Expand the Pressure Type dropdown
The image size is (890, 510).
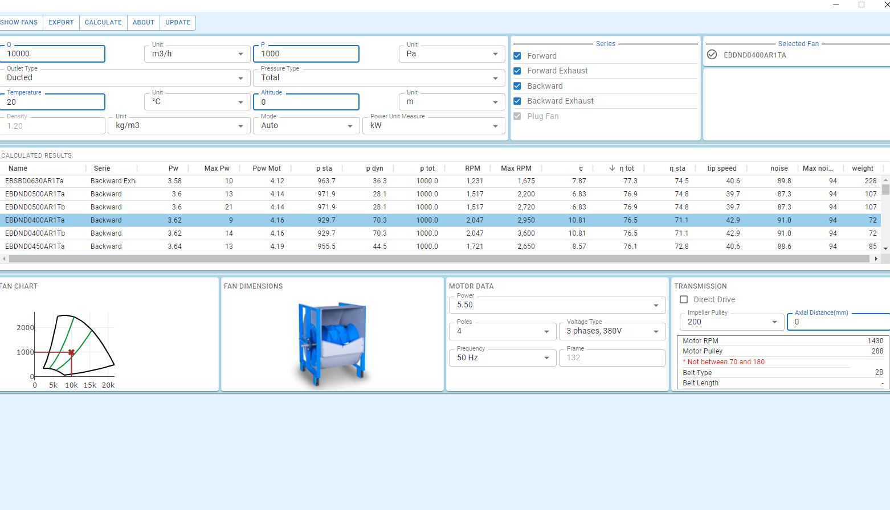379,78
